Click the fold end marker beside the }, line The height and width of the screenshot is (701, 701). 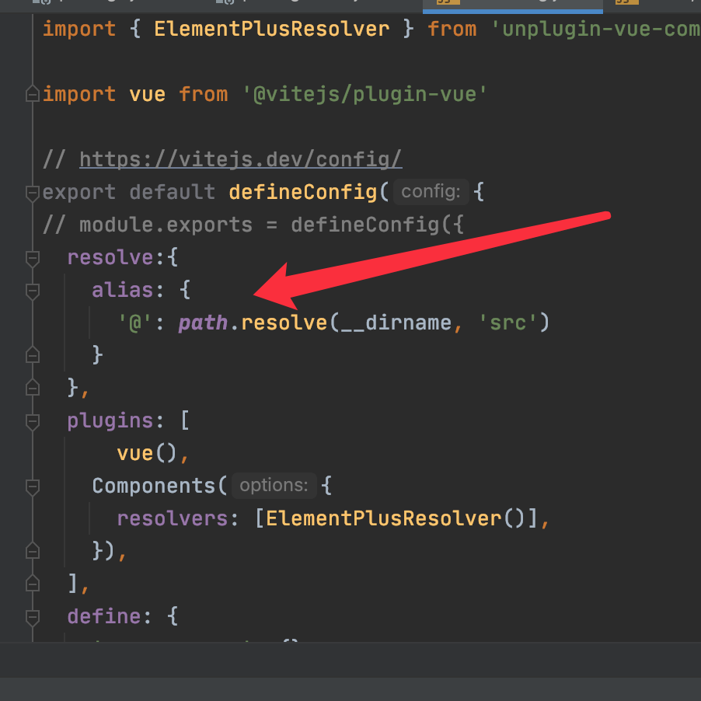point(33,388)
